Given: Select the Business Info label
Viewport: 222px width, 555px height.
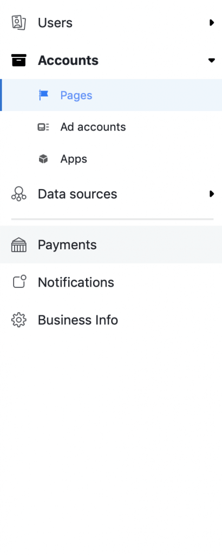Looking at the screenshot, I should tap(78, 320).
